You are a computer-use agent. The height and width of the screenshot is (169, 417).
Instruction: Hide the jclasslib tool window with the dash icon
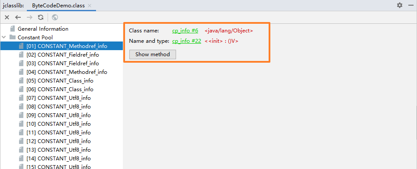point(411,5)
